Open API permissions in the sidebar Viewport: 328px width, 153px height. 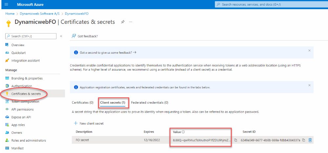[22, 110]
